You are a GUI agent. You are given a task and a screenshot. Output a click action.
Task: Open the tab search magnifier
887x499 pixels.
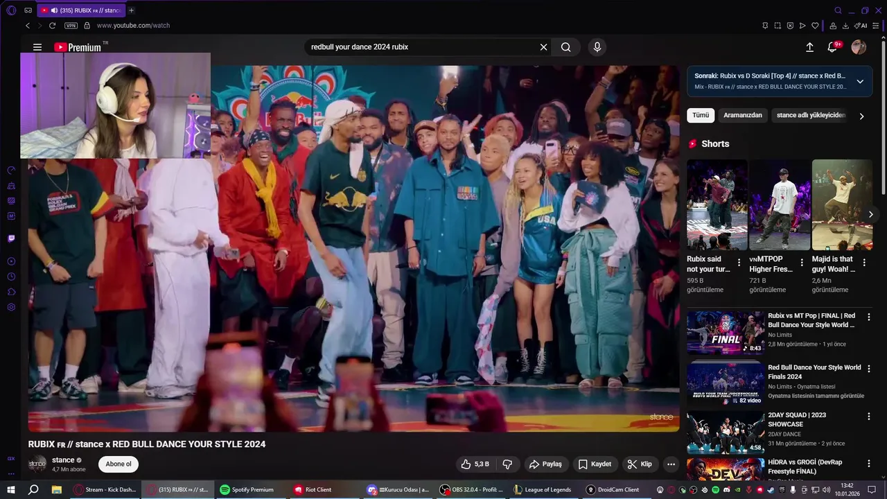[x=838, y=10]
